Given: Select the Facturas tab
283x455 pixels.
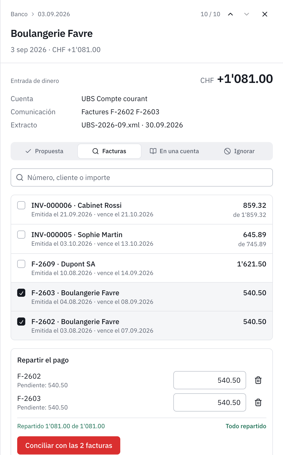Looking at the screenshot, I should tap(109, 151).
